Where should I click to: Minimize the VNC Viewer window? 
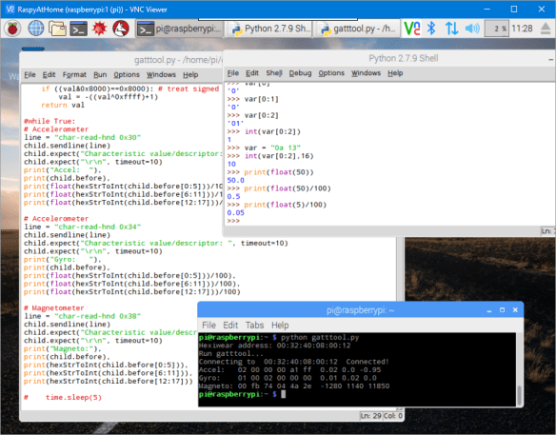[487, 10]
